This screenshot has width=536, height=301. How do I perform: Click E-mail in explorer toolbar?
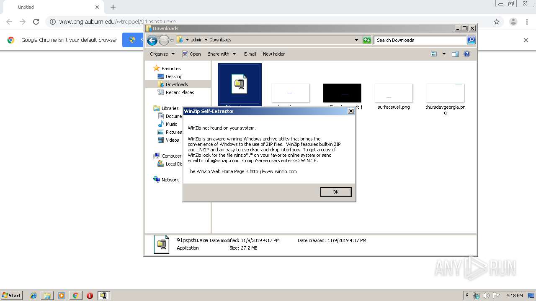(250, 54)
